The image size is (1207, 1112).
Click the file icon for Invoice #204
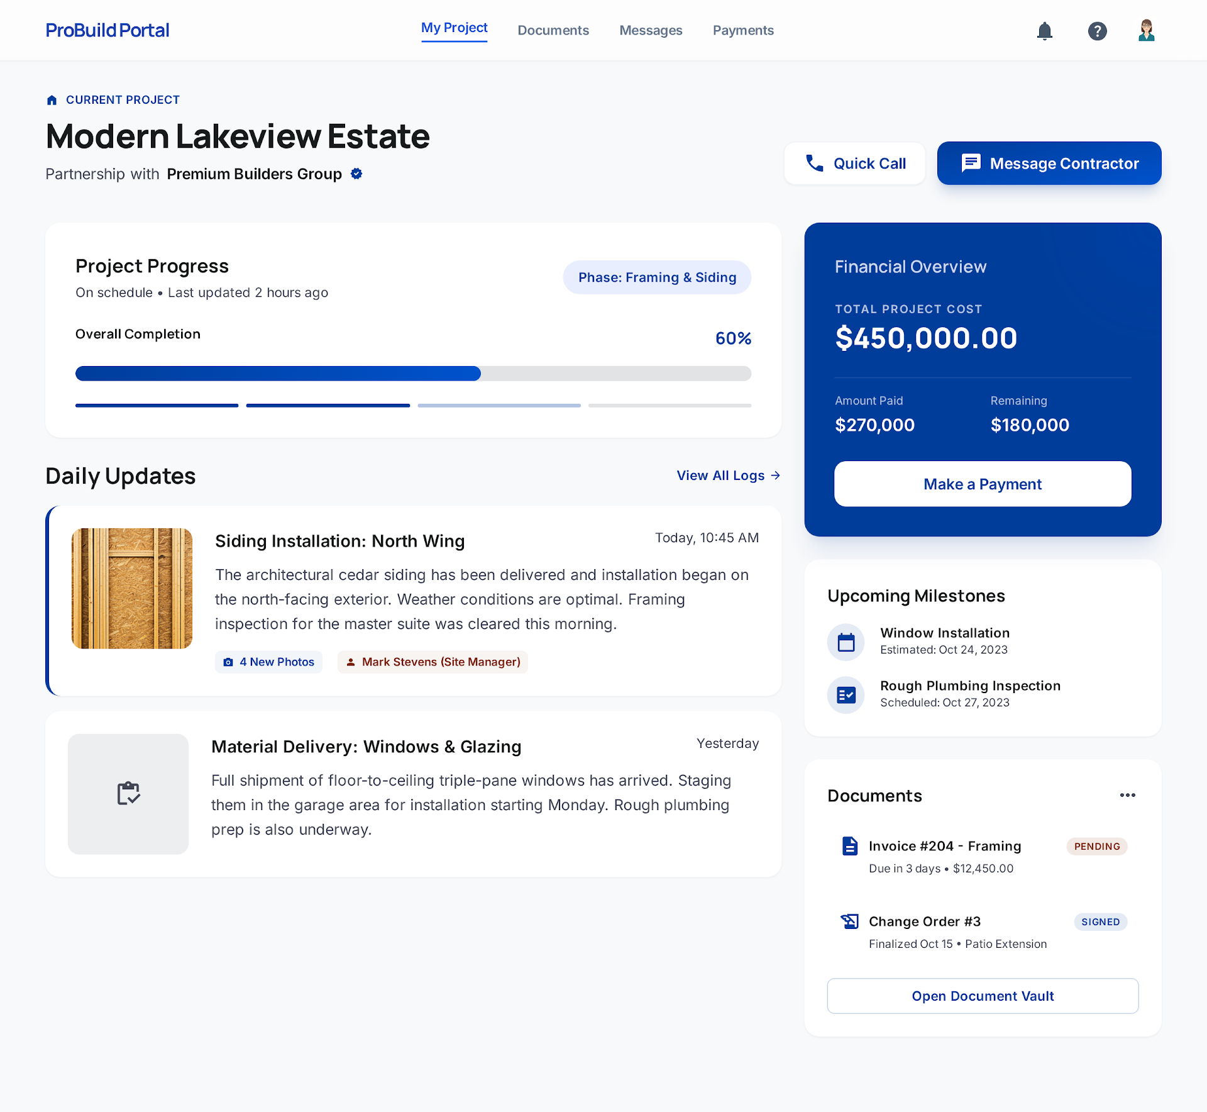[x=849, y=846]
